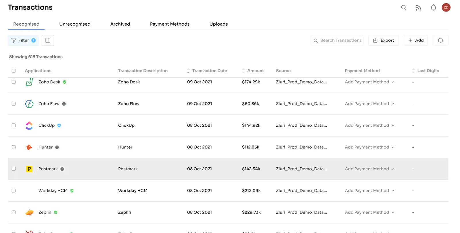Viewport: 460px width, 233px height.
Task: Focus the Search Transactions field
Action: (x=337, y=40)
